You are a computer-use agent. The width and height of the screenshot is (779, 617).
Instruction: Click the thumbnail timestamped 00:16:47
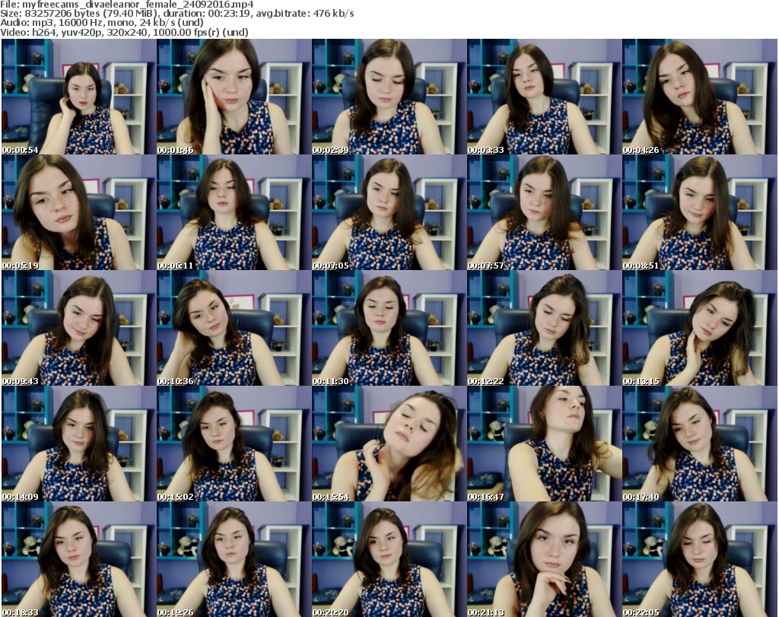click(544, 444)
